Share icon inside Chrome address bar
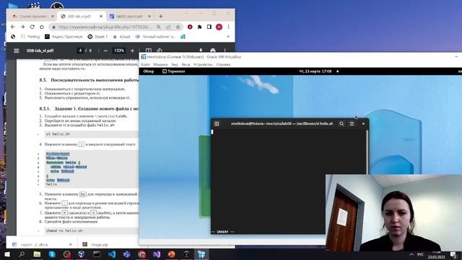Image resolution: width=462 pixels, height=260 pixels. 168,27
